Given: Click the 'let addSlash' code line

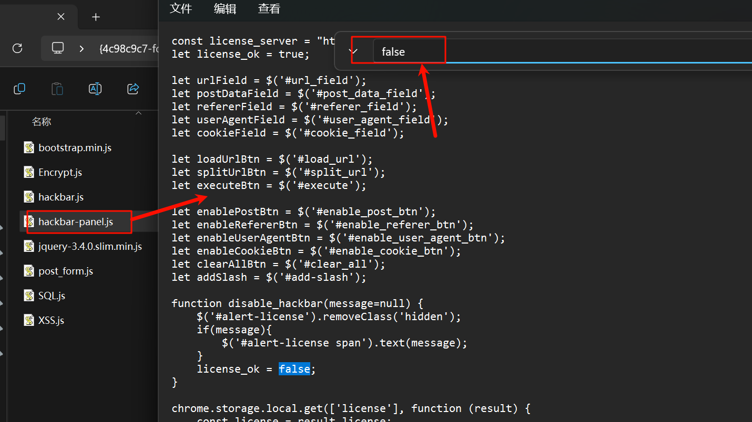Looking at the screenshot, I should point(269,277).
